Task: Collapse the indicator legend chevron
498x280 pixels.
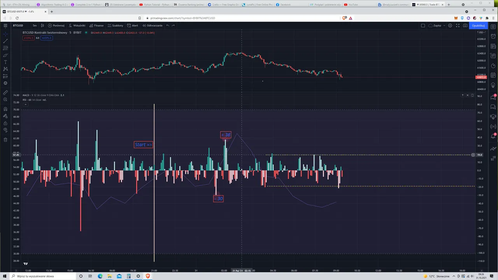Action: point(25,104)
